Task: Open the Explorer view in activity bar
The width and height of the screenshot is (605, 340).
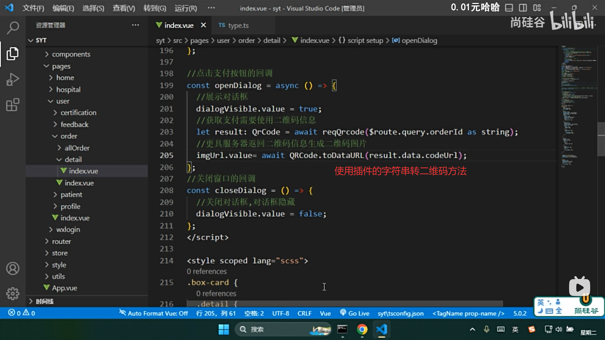Action: click(x=13, y=54)
